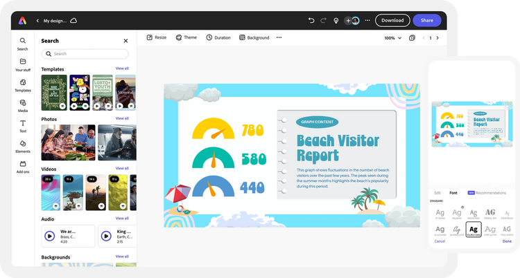Click the Share button
The image size is (520, 278).
pos(427,21)
